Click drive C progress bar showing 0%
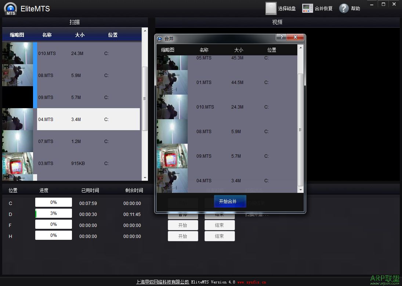 tap(54, 202)
